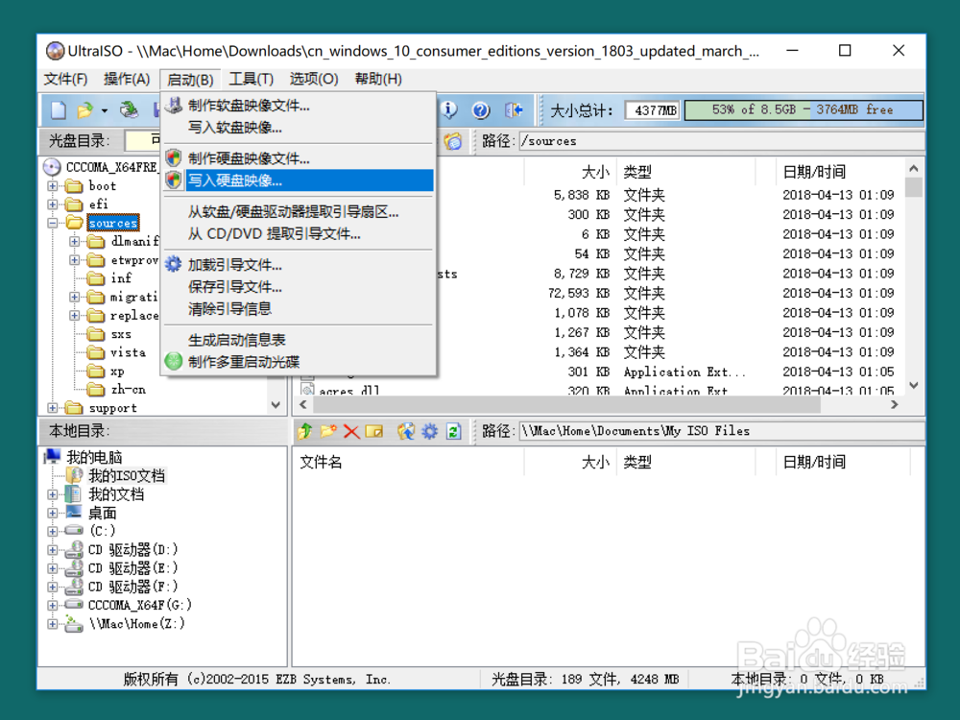Click the Add files icon in local toolbar
This screenshot has height=720, width=960.
coord(406,431)
